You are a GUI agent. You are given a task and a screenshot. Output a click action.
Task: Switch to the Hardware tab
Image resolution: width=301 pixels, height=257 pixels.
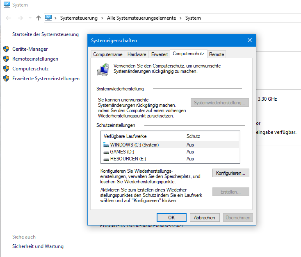[x=137, y=54]
